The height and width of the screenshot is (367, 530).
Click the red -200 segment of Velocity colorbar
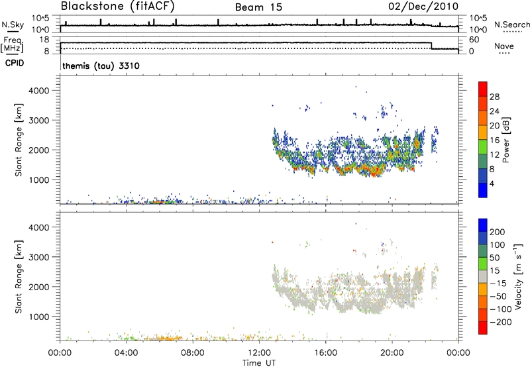(483, 328)
